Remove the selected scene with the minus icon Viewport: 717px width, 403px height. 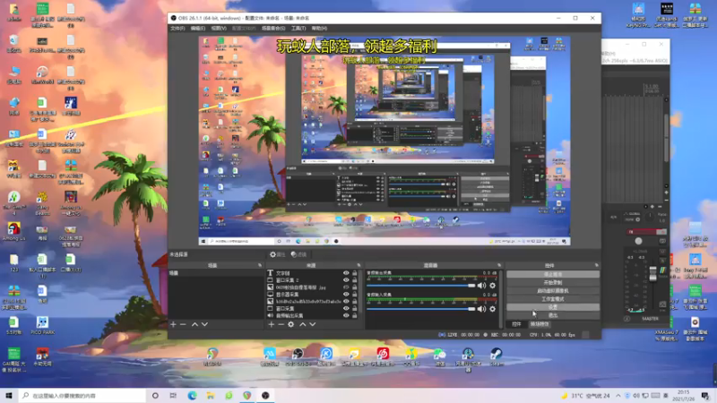(x=183, y=324)
